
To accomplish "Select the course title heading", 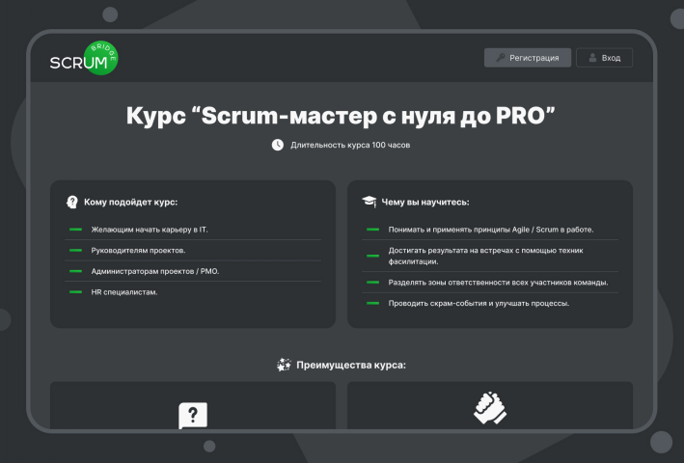I will 341,116.
